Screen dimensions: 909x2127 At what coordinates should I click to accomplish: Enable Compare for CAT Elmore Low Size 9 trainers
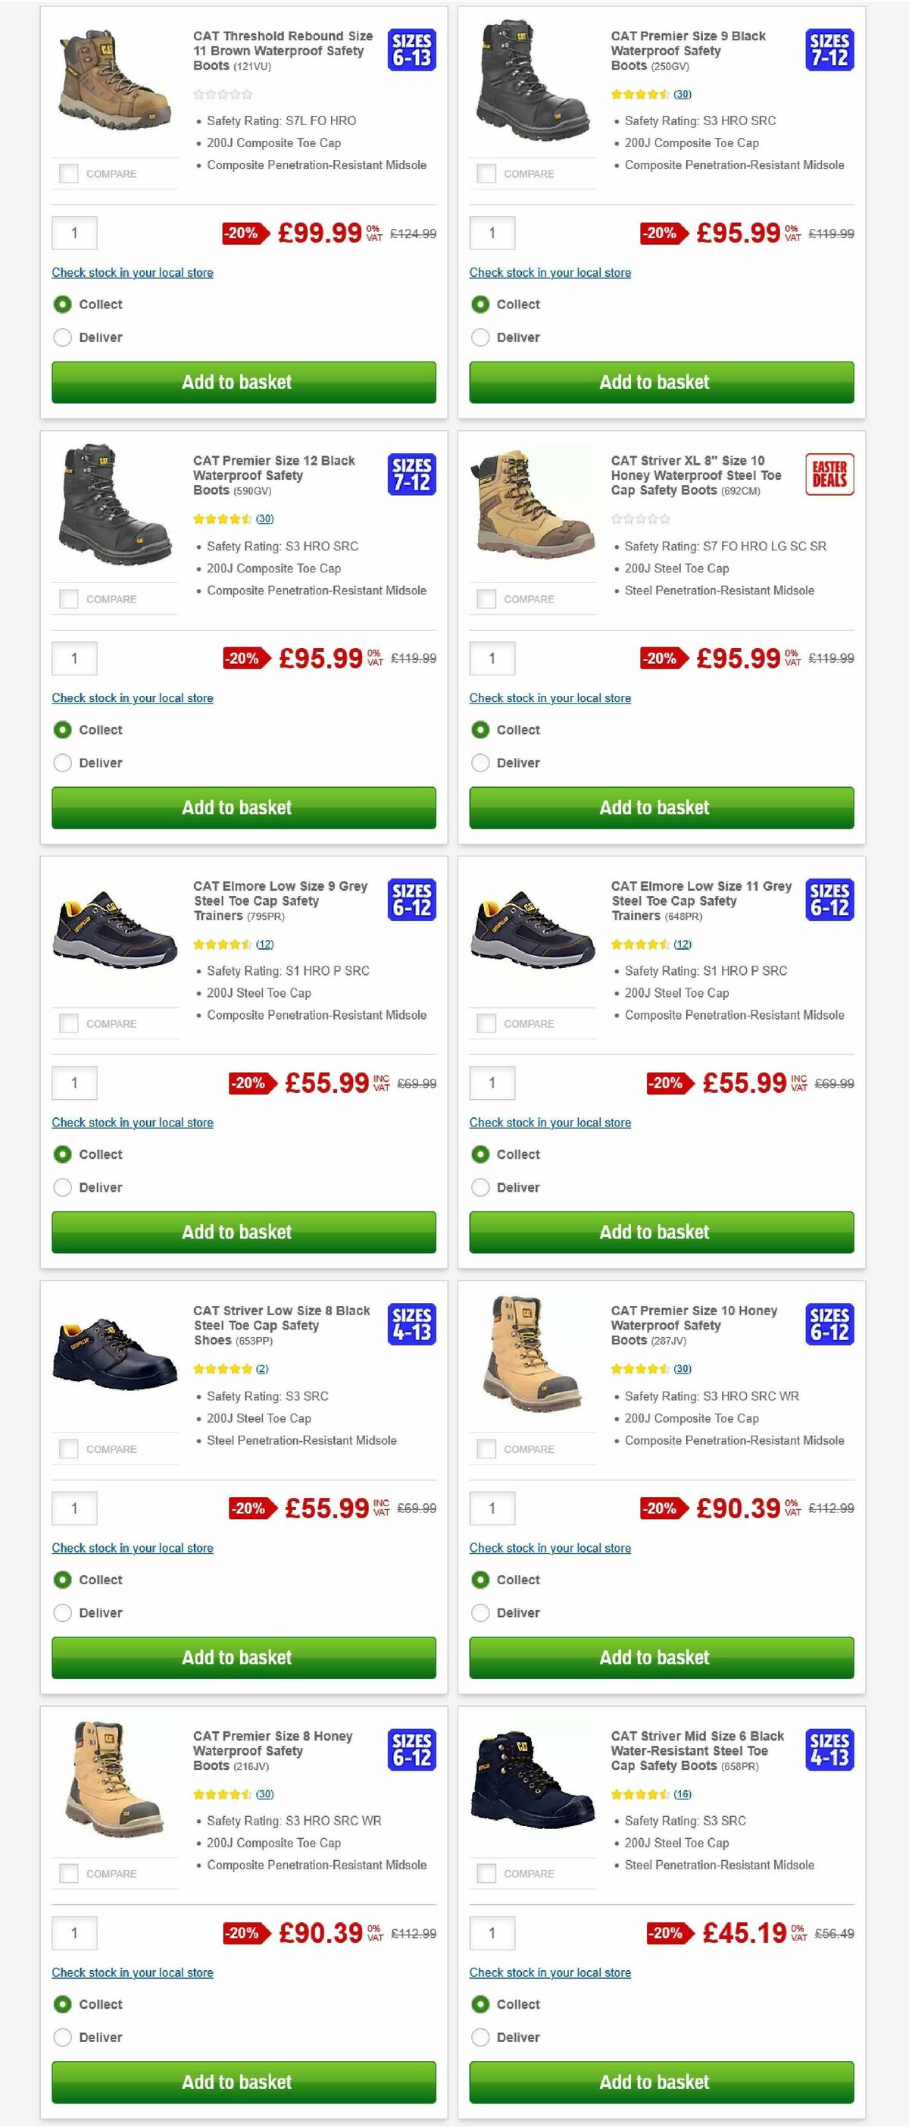tap(67, 1023)
